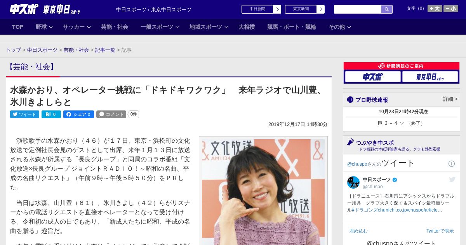Click the 埋め込む embed link
Screen dimensions: 466x245
[x=358, y=231]
